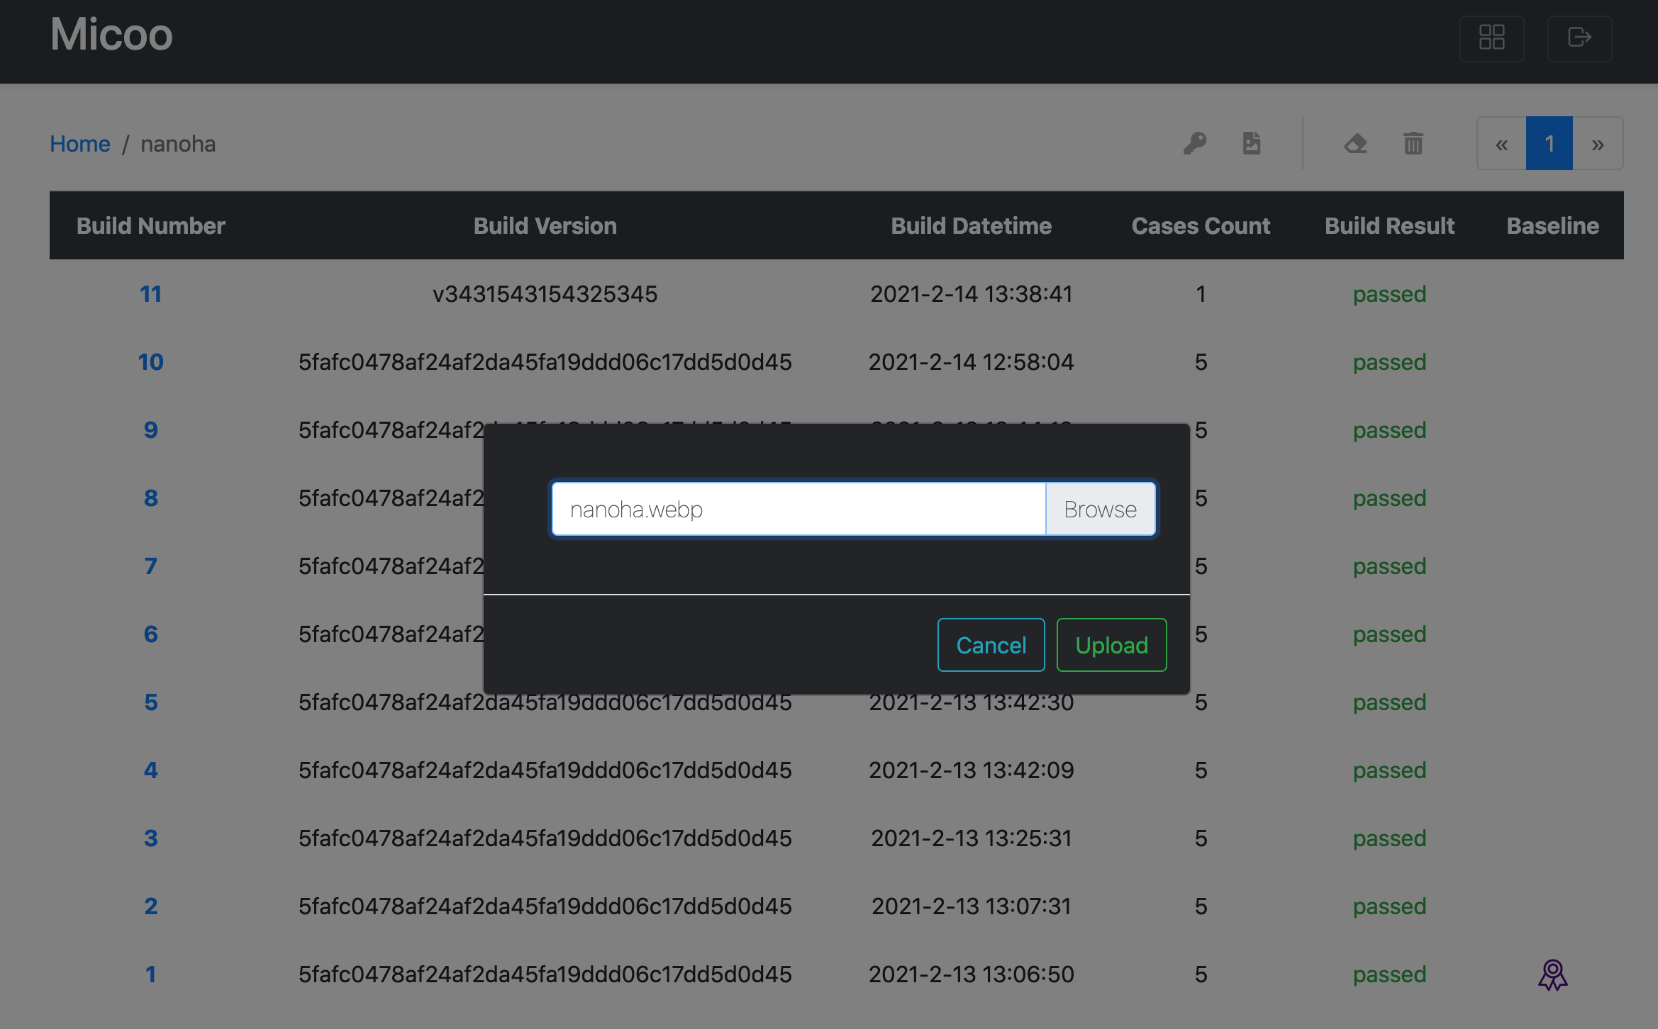Click the logout icon in header

pos(1579,38)
